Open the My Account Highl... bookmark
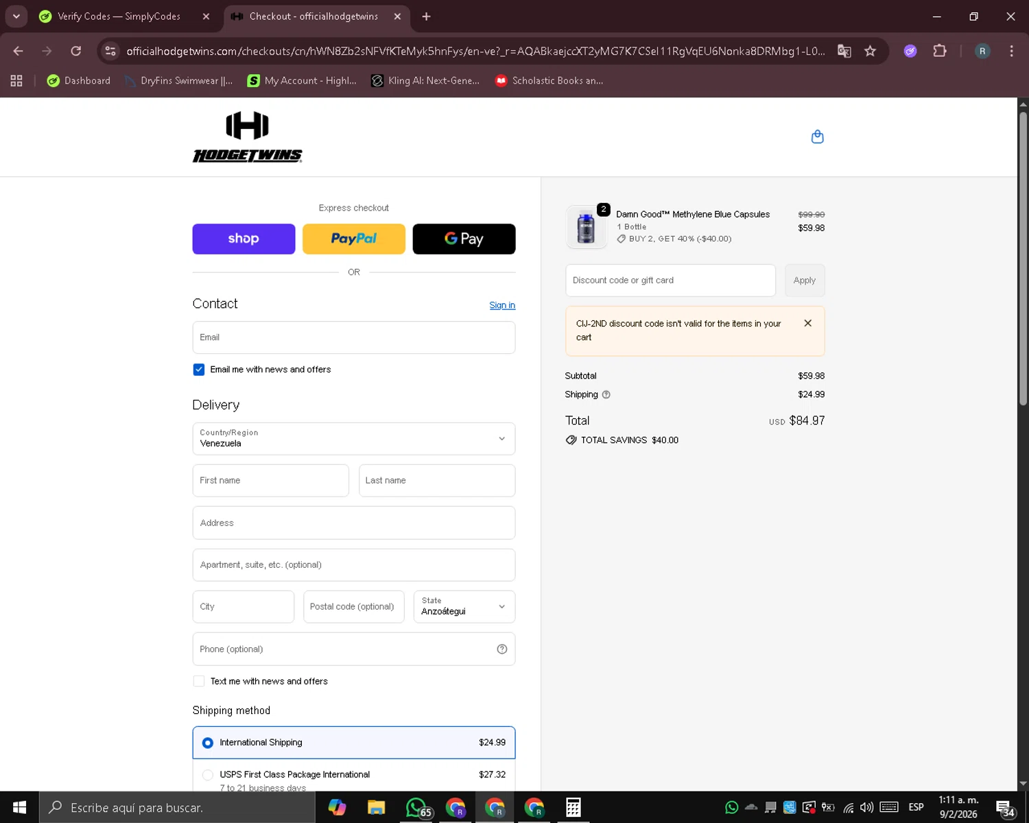Image resolution: width=1029 pixels, height=823 pixels. pos(302,81)
